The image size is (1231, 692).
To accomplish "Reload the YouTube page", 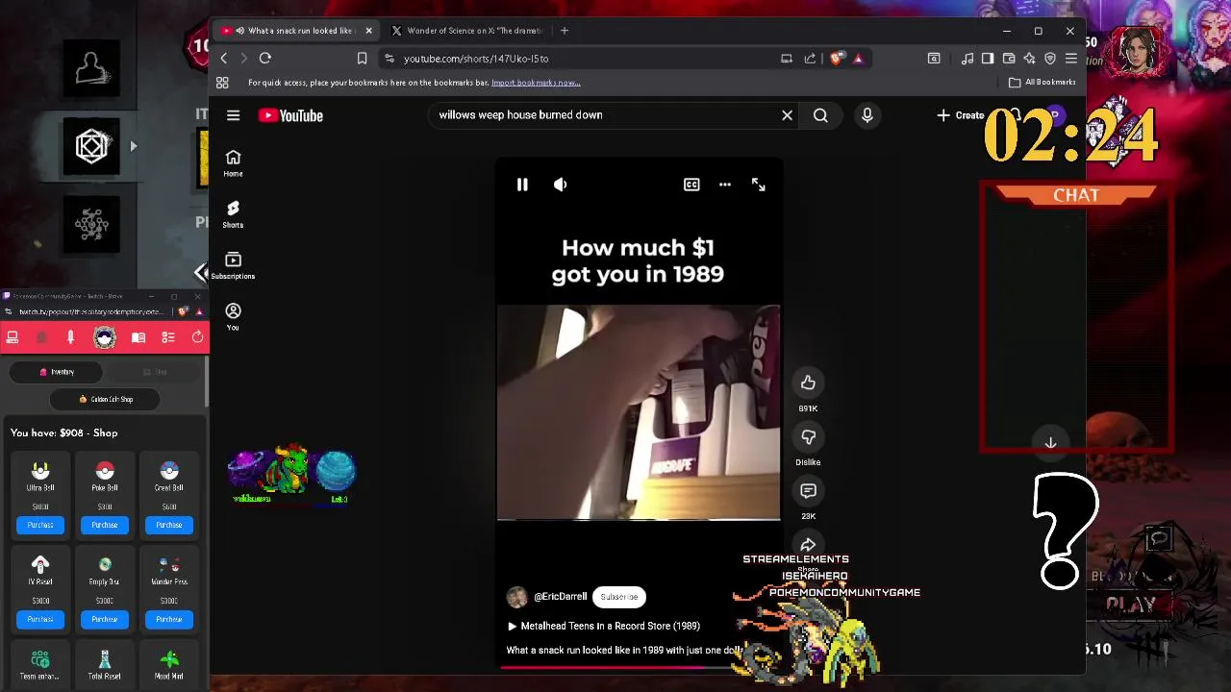I will pyautogui.click(x=265, y=59).
